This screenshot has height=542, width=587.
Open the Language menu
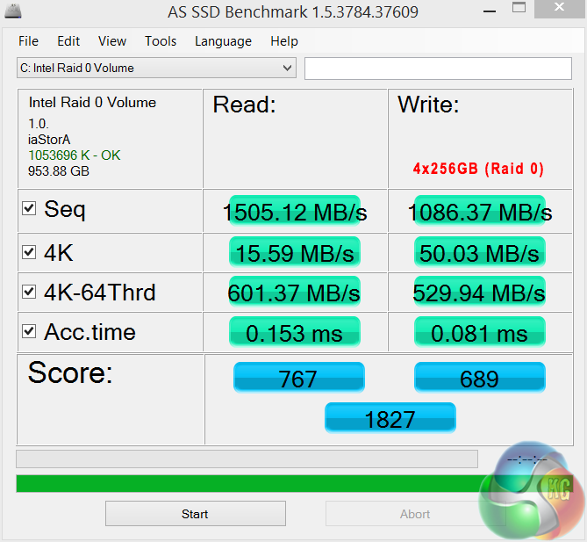click(x=223, y=41)
